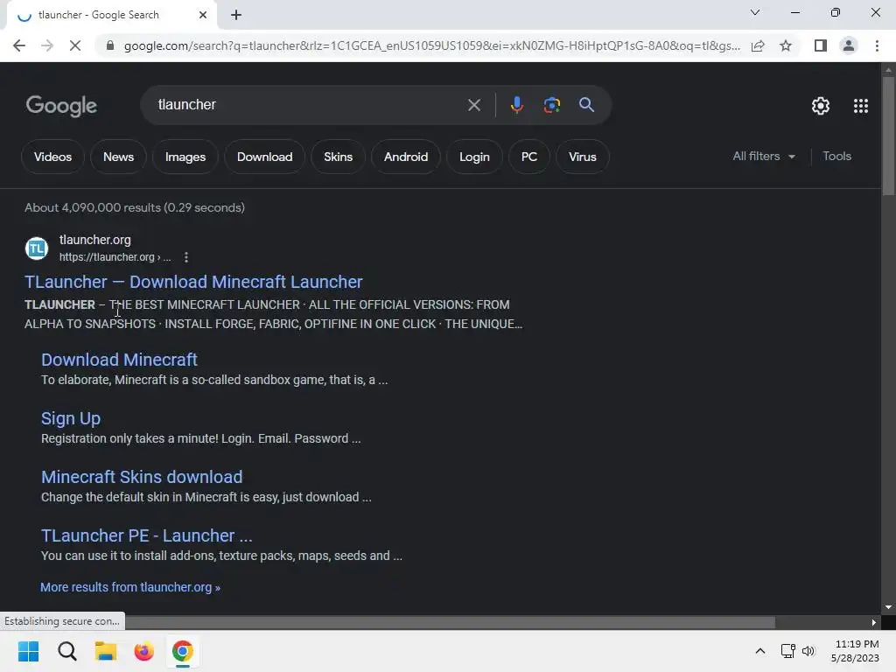Submit search with magnifier icon
This screenshot has height=672, width=896.
[586, 105]
